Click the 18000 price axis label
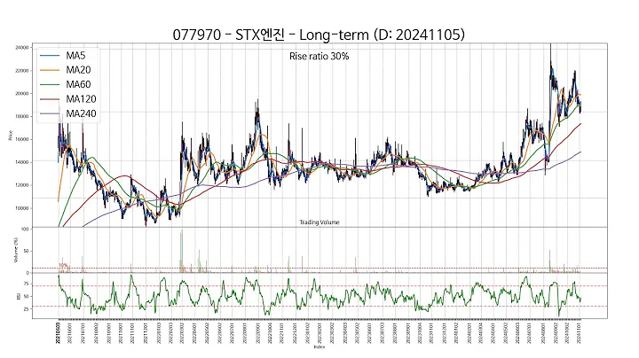Viewport: 639px width, 358px height. 22,116
